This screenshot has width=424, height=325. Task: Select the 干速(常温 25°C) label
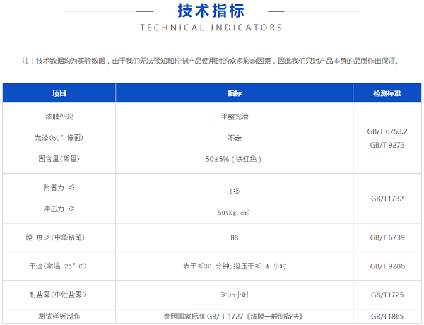(58, 266)
